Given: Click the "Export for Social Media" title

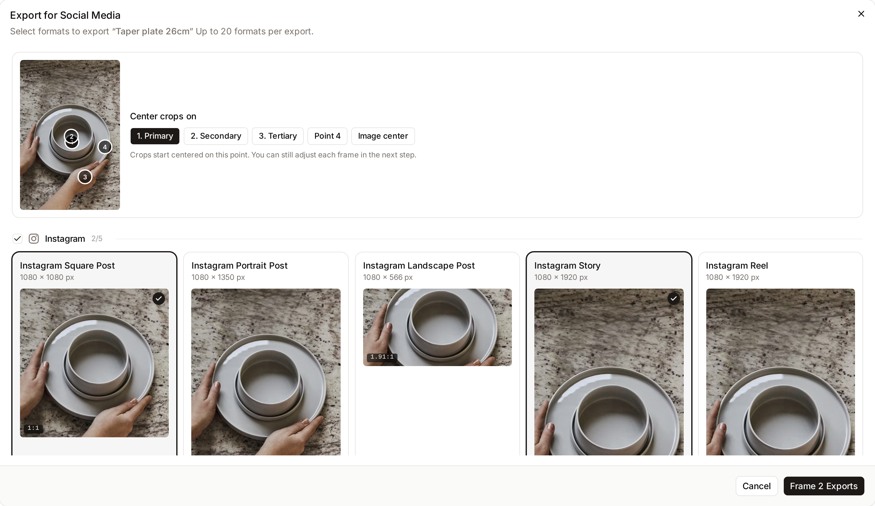Looking at the screenshot, I should click(65, 15).
